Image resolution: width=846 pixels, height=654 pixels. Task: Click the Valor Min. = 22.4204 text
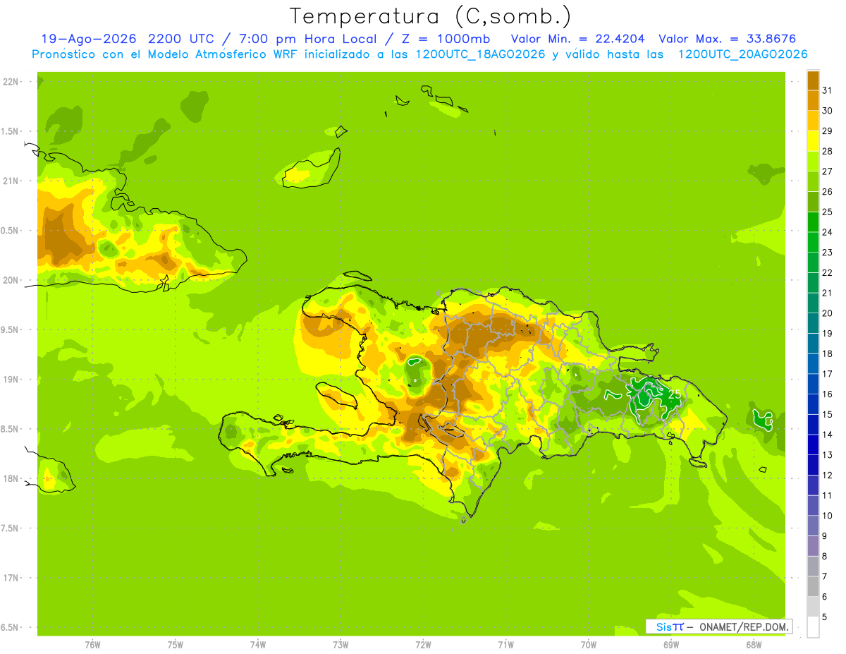[579, 39]
